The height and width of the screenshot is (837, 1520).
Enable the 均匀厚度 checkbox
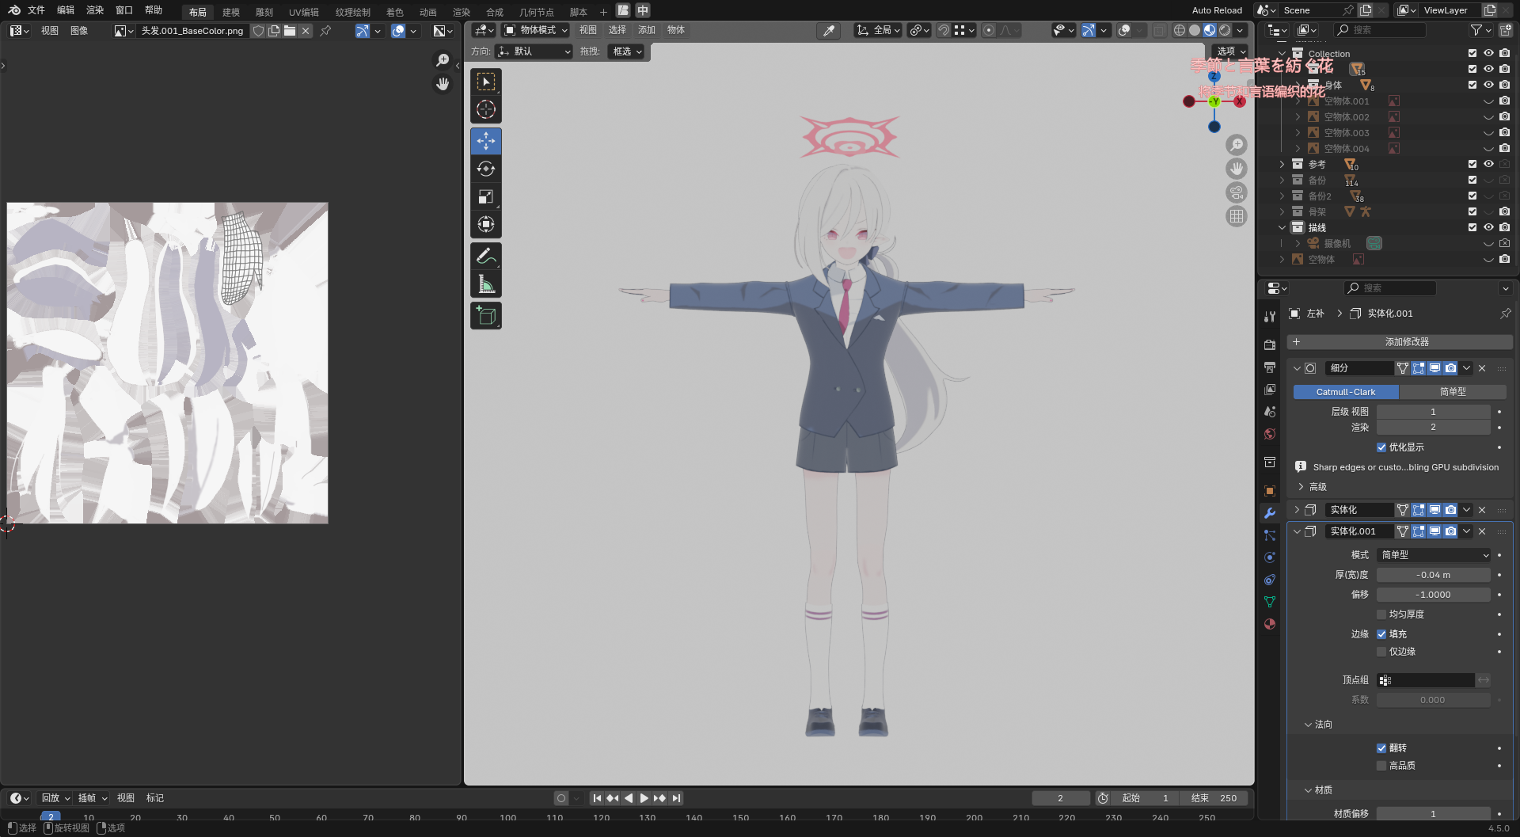tap(1381, 614)
